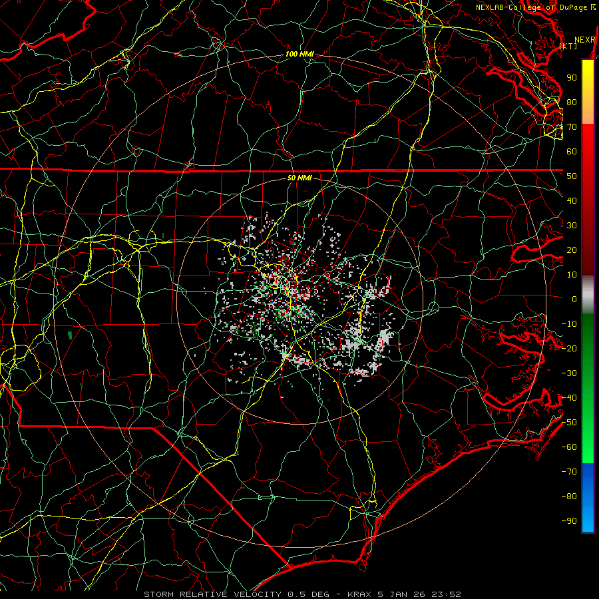Click the positive 40 scale value
Viewport: 599px width, 599px height.
pos(572,200)
